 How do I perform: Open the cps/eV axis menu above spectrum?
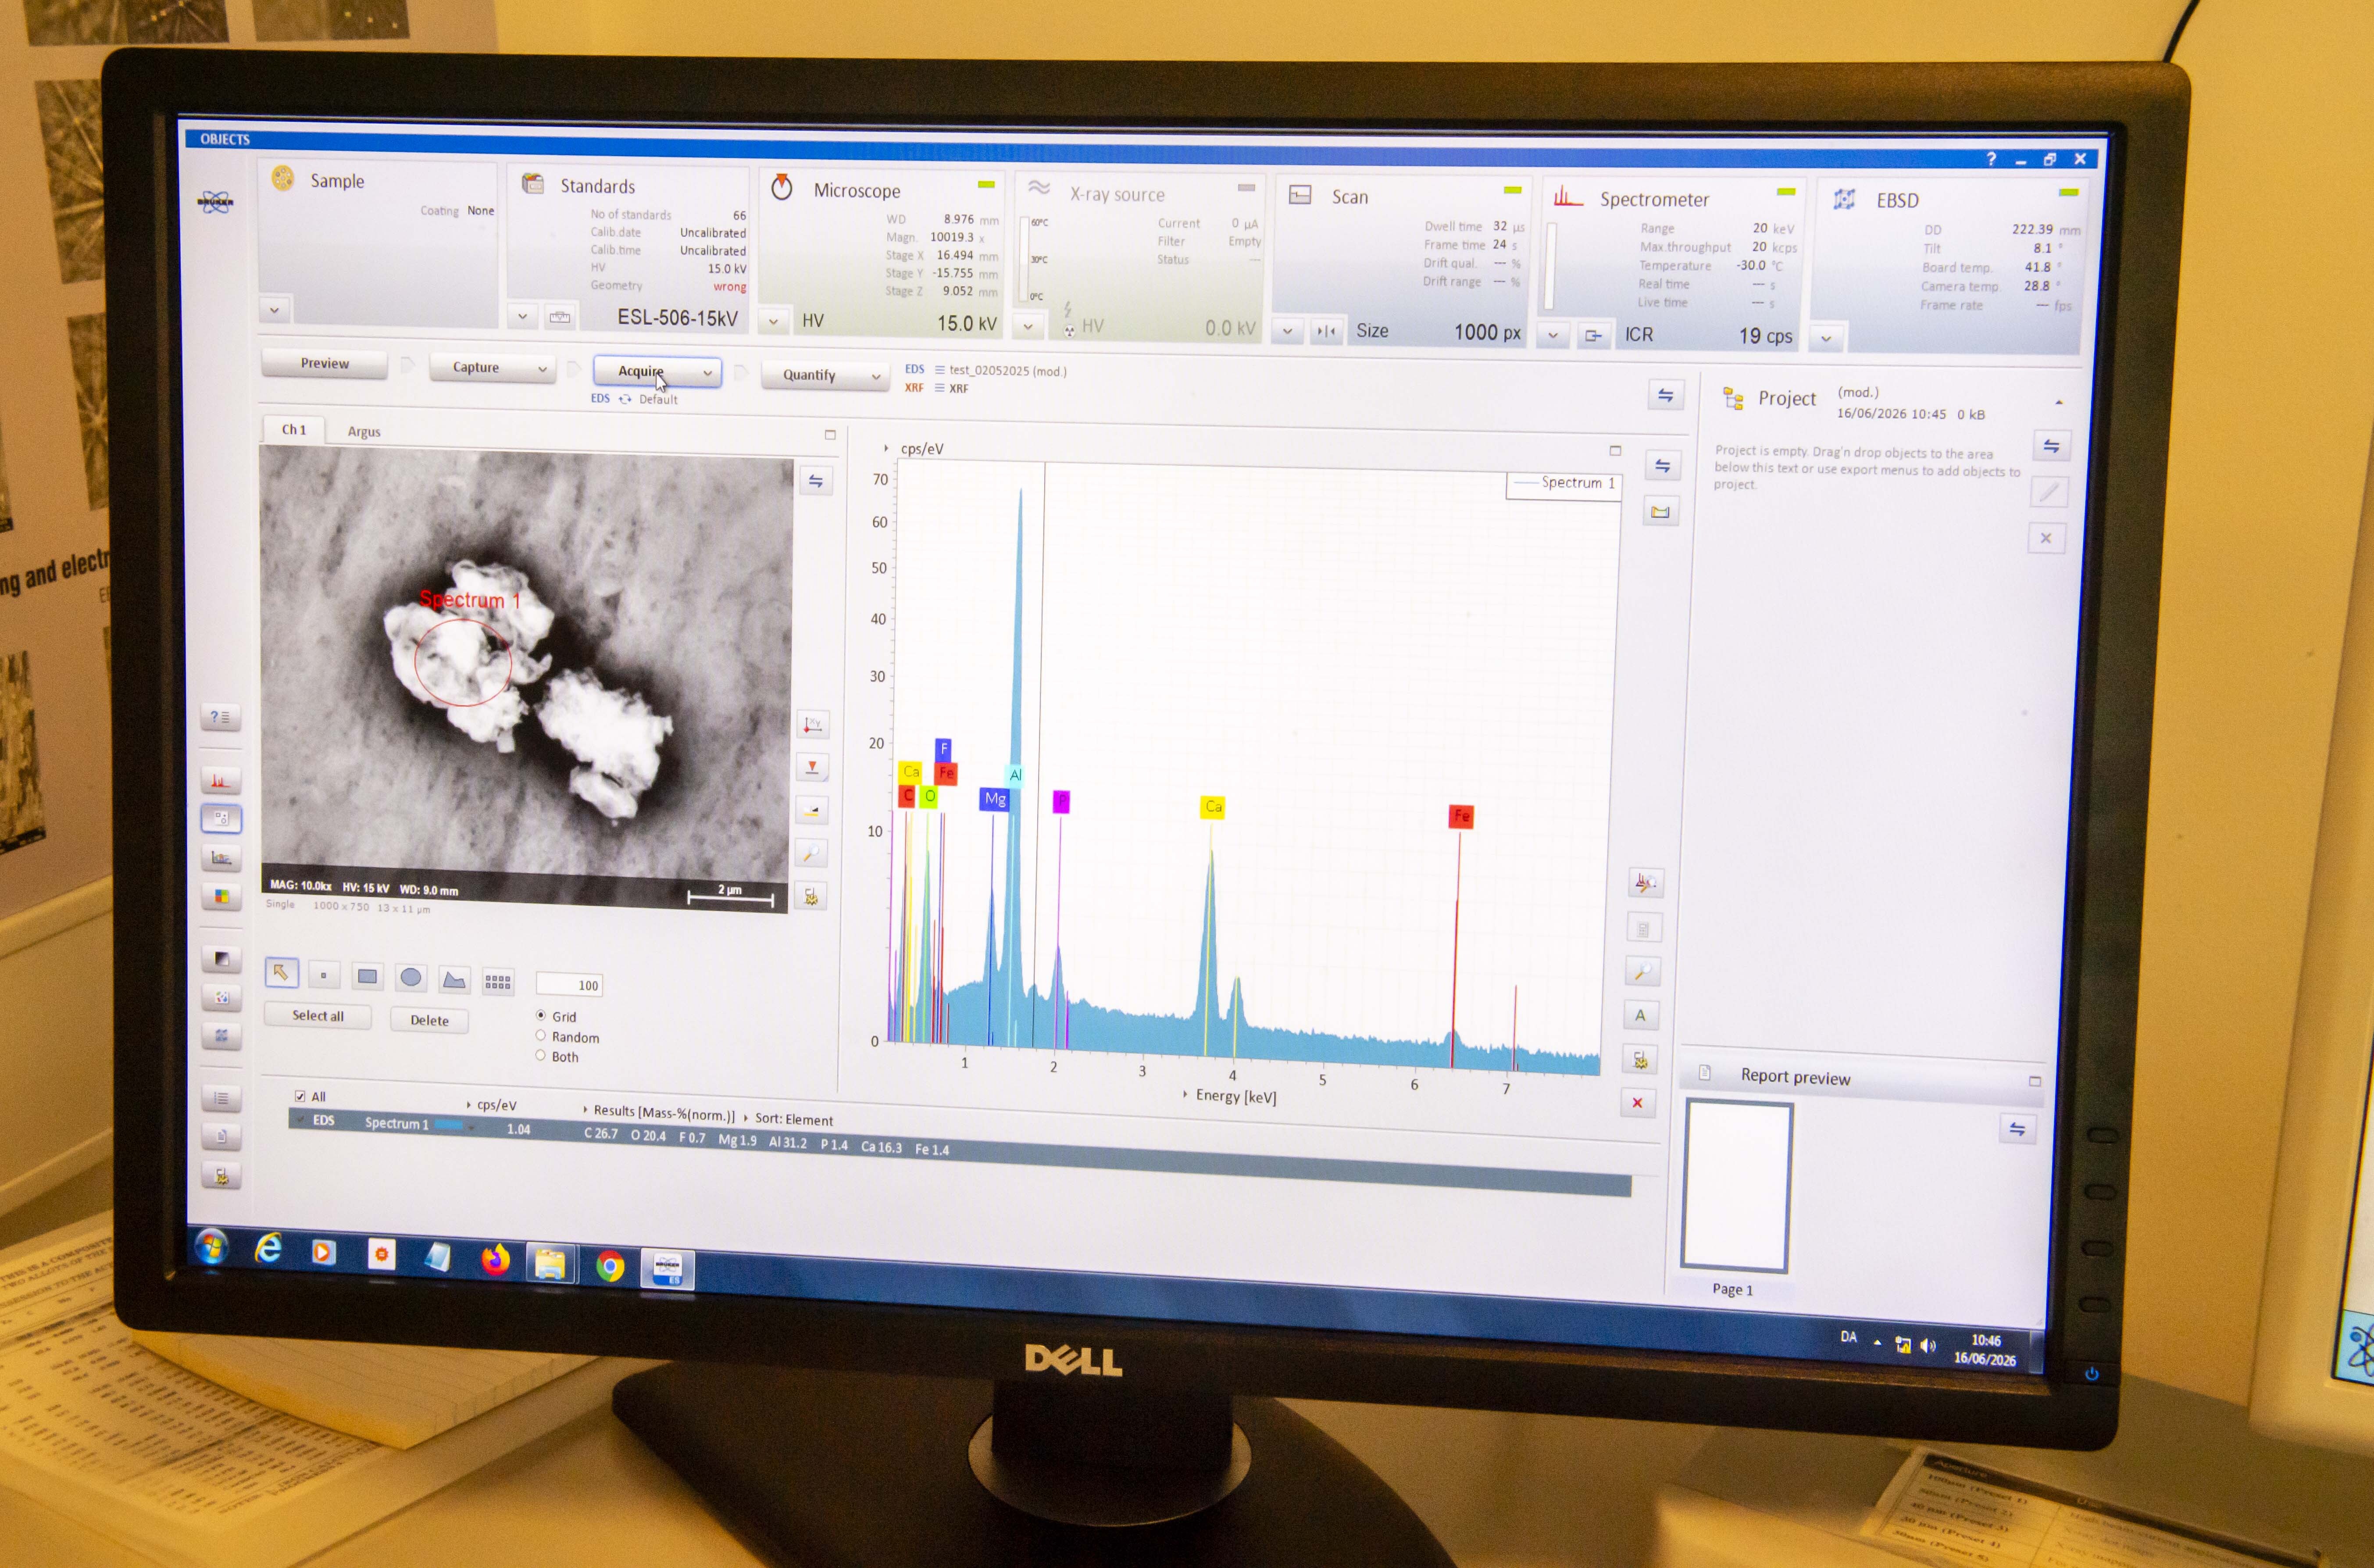click(913, 449)
